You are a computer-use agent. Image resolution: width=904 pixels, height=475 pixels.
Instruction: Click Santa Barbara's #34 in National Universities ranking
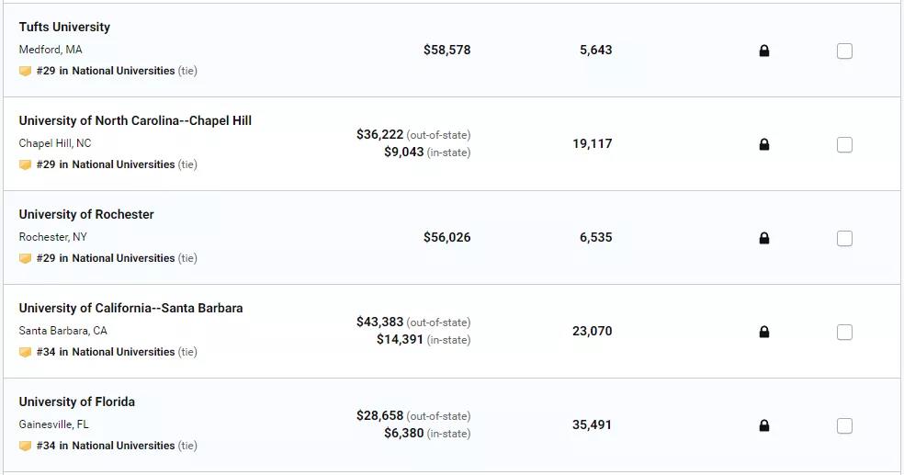(x=106, y=352)
